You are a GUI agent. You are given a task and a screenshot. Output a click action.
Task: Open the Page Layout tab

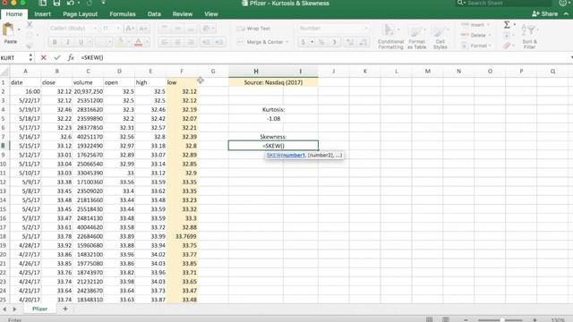tap(80, 14)
